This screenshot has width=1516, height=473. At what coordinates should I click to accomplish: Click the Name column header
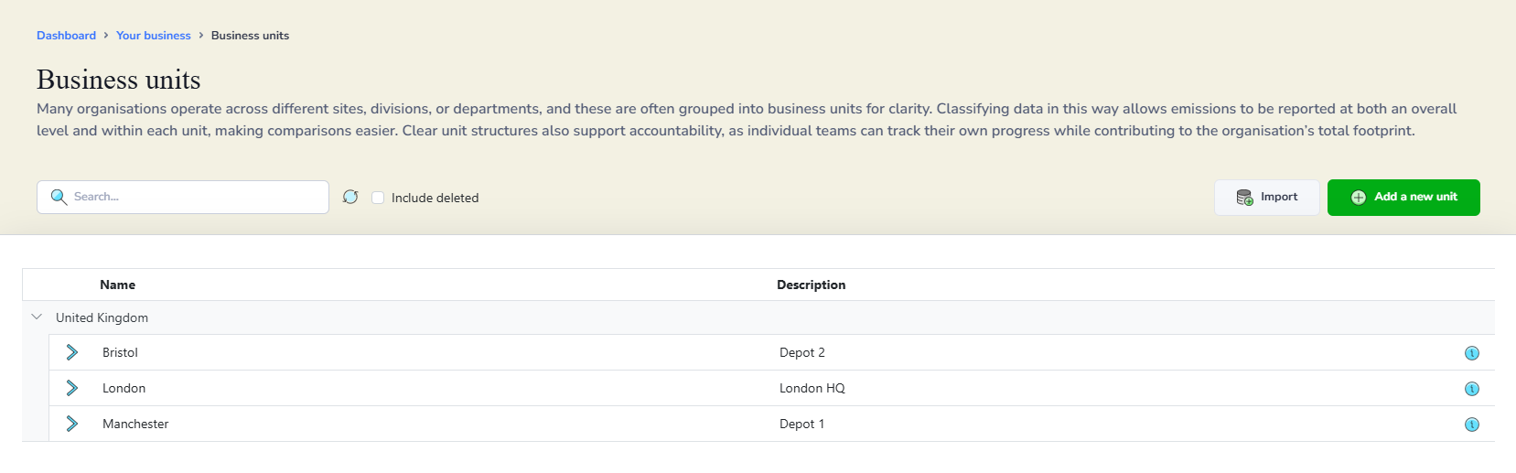pos(118,285)
